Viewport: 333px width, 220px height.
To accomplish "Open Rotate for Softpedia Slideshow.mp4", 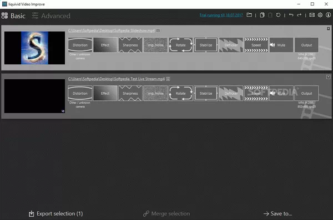I will [x=180, y=45].
